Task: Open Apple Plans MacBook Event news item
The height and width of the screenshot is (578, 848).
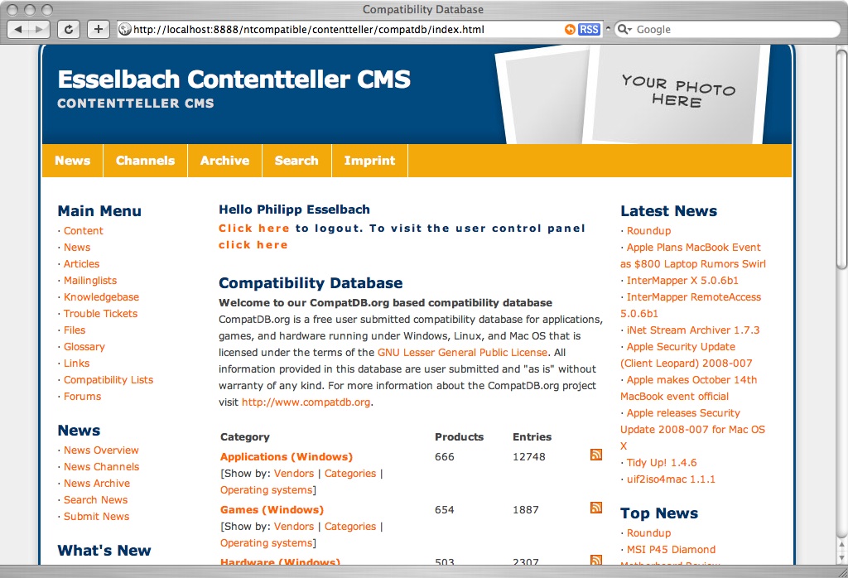Action: tap(693, 255)
